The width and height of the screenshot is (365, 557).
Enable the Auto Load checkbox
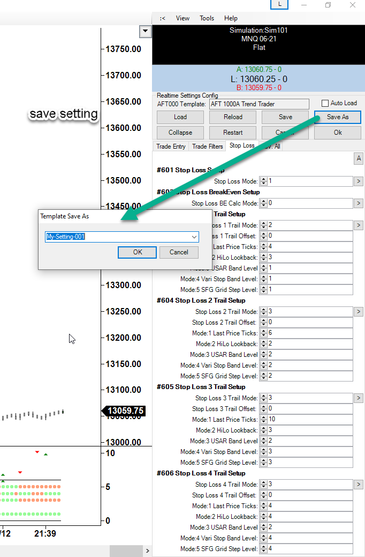tap(325, 103)
